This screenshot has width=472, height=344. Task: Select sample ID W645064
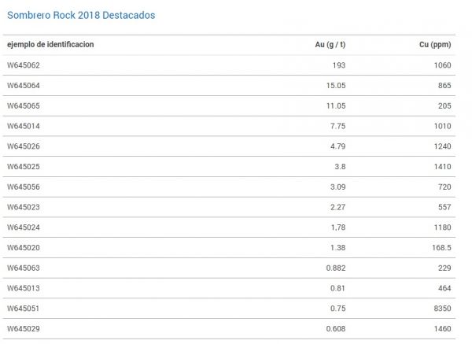(x=24, y=86)
